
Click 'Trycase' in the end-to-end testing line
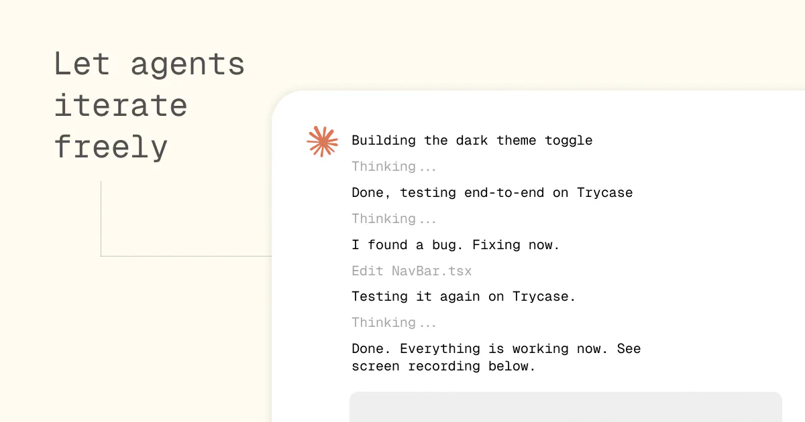605,193
